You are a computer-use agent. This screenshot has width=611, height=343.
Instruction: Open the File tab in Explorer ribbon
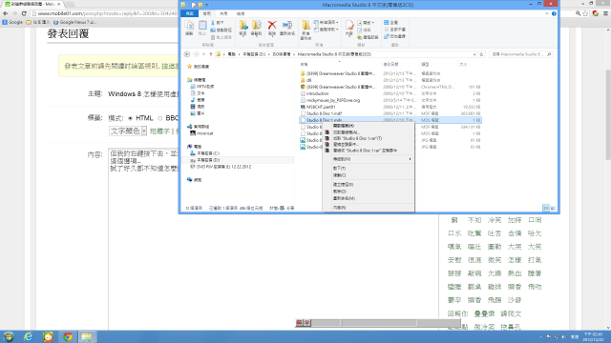tap(190, 13)
